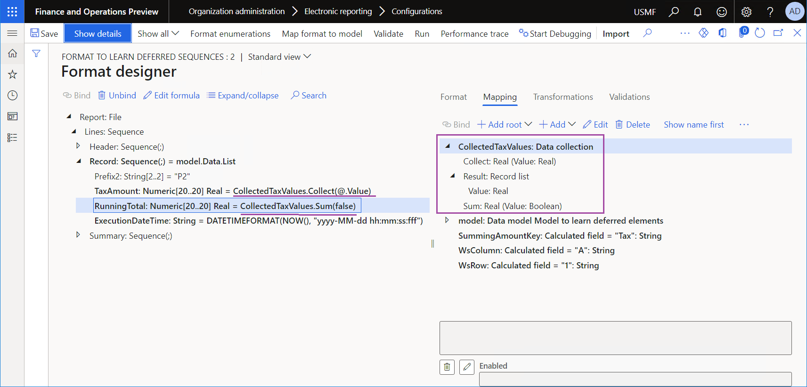Open the Recent clock icon in the sidebar

[x=12, y=95]
